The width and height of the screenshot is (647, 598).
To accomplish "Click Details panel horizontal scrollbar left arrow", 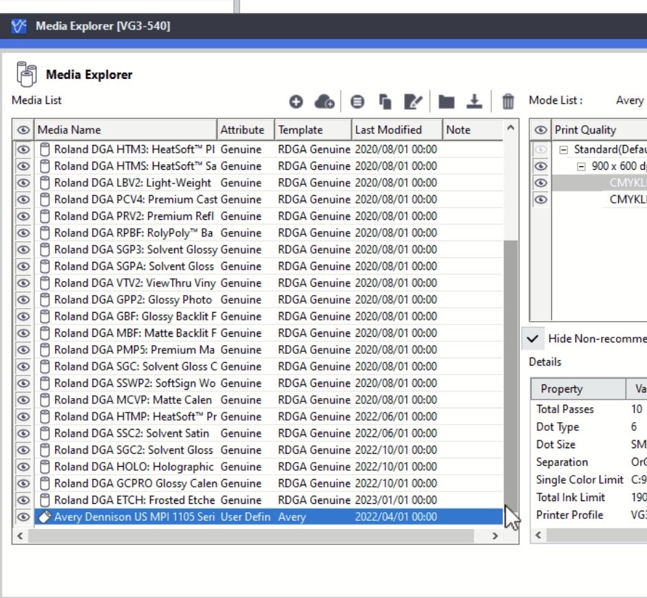I will tap(538, 535).
